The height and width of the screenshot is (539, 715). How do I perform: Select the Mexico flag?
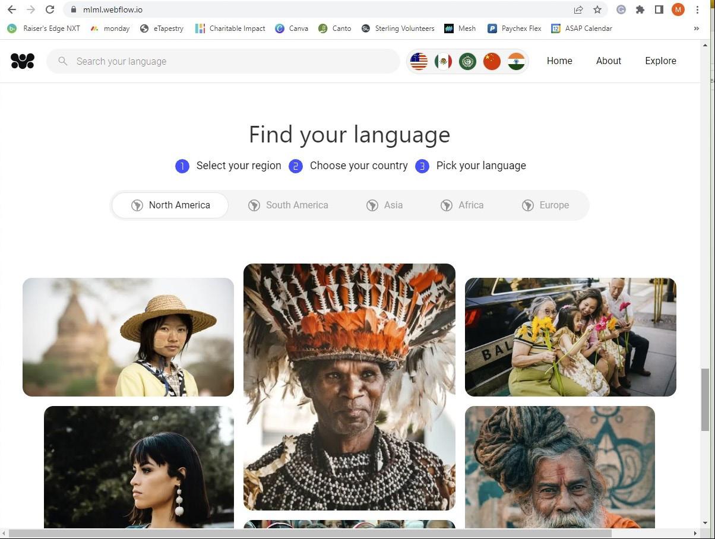coord(443,61)
